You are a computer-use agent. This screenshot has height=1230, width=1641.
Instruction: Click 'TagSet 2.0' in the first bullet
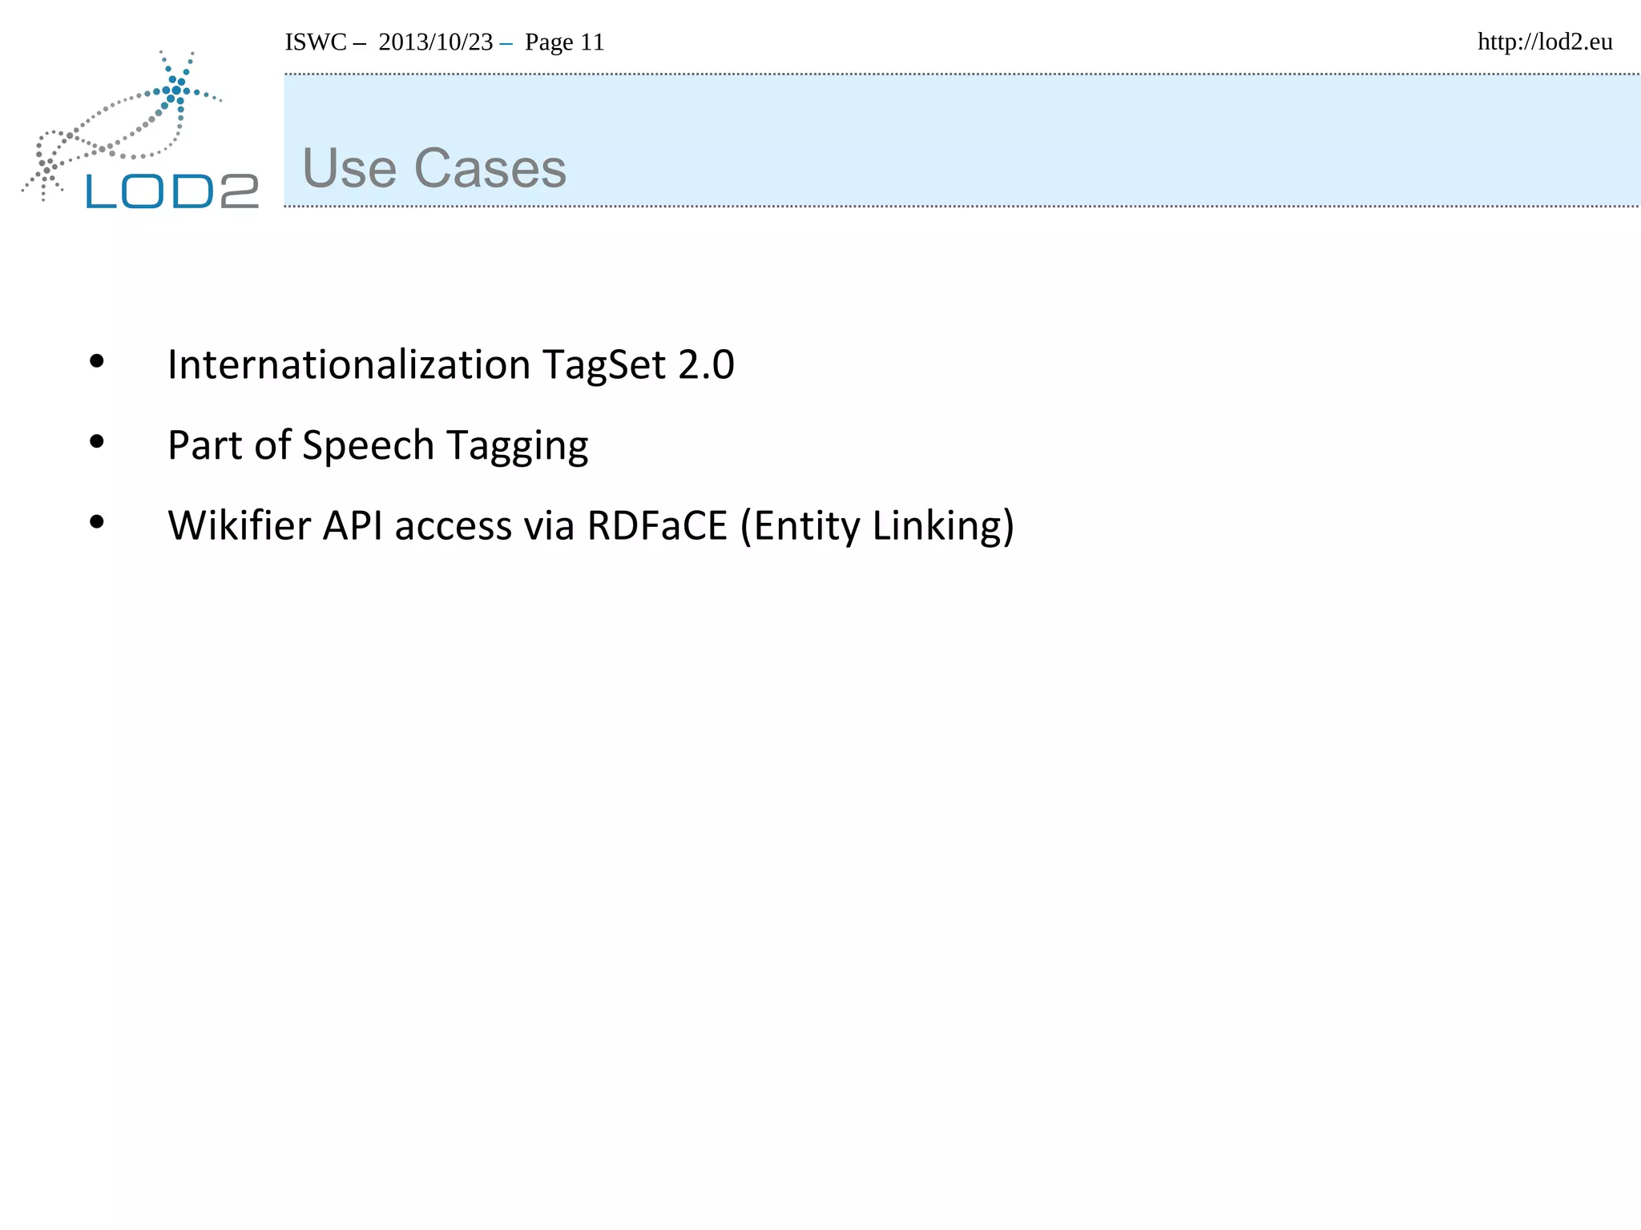point(638,364)
